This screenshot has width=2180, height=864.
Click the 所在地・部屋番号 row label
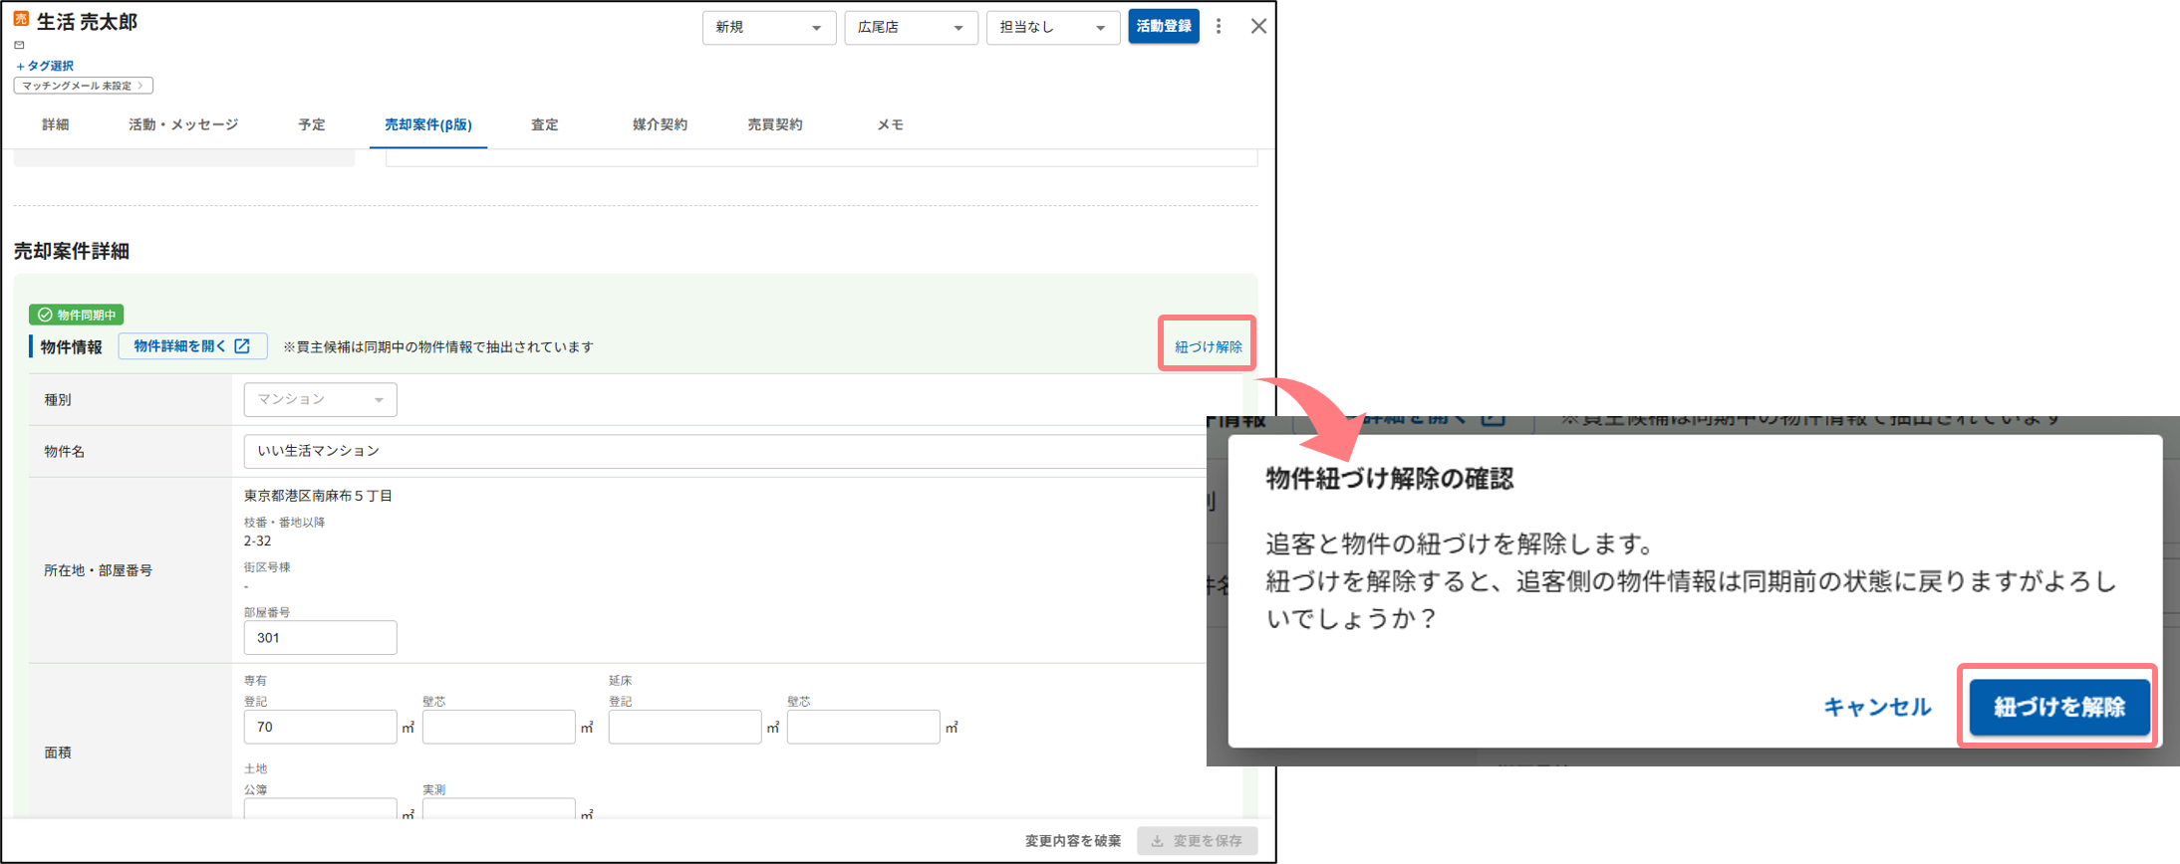98,570
